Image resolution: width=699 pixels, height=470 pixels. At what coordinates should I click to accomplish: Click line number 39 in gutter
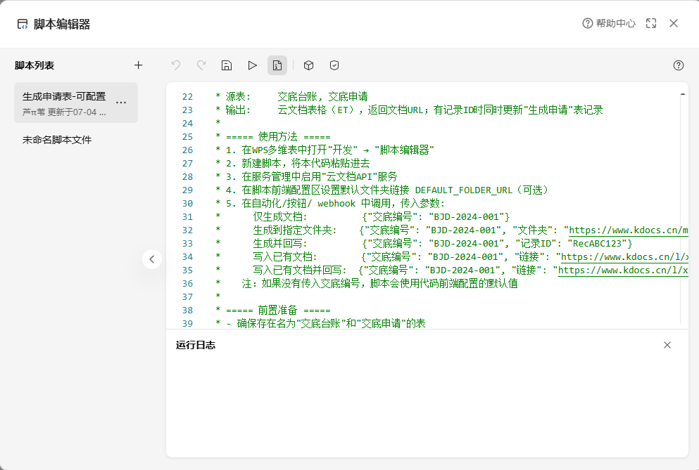coord(188,324)
